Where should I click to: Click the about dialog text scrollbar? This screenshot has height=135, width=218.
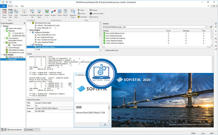(x=109, y=114)
